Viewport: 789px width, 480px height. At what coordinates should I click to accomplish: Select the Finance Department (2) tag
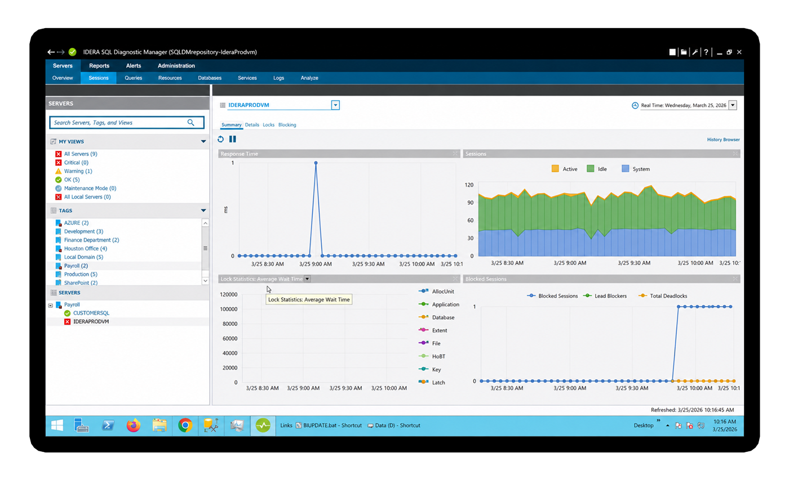tap(91, 240)
